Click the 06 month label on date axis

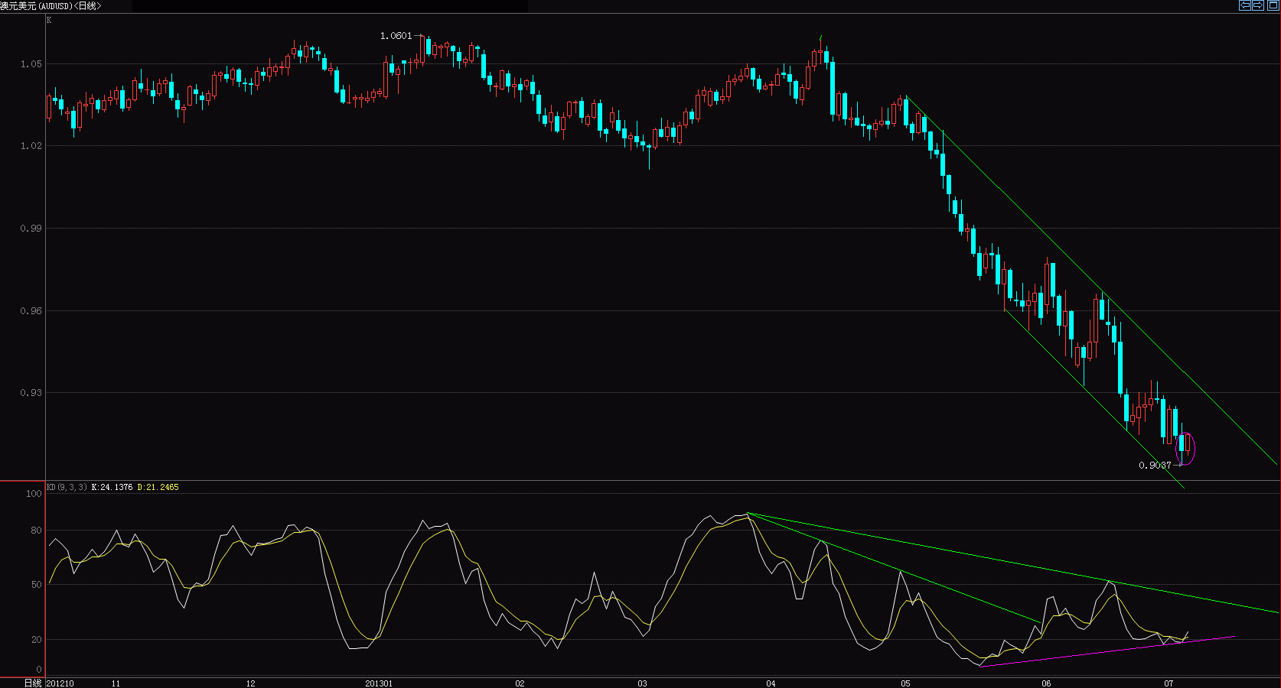[1046, 683]
